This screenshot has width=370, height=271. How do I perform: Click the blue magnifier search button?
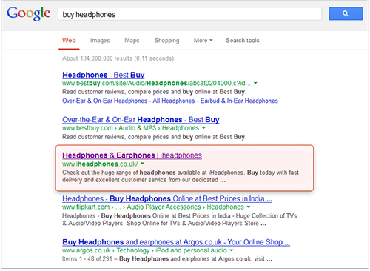[346, 13]
